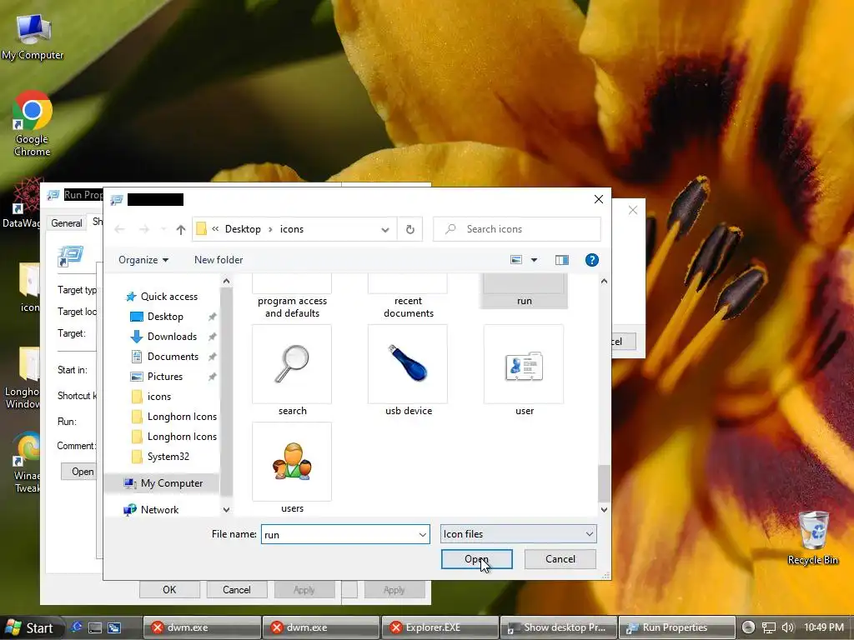The image size is (854, 640).
Task: Select the usb device icon file
Action: pos(408,371)
